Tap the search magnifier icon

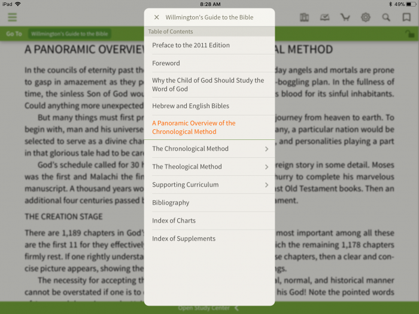(x=386, y=17)
